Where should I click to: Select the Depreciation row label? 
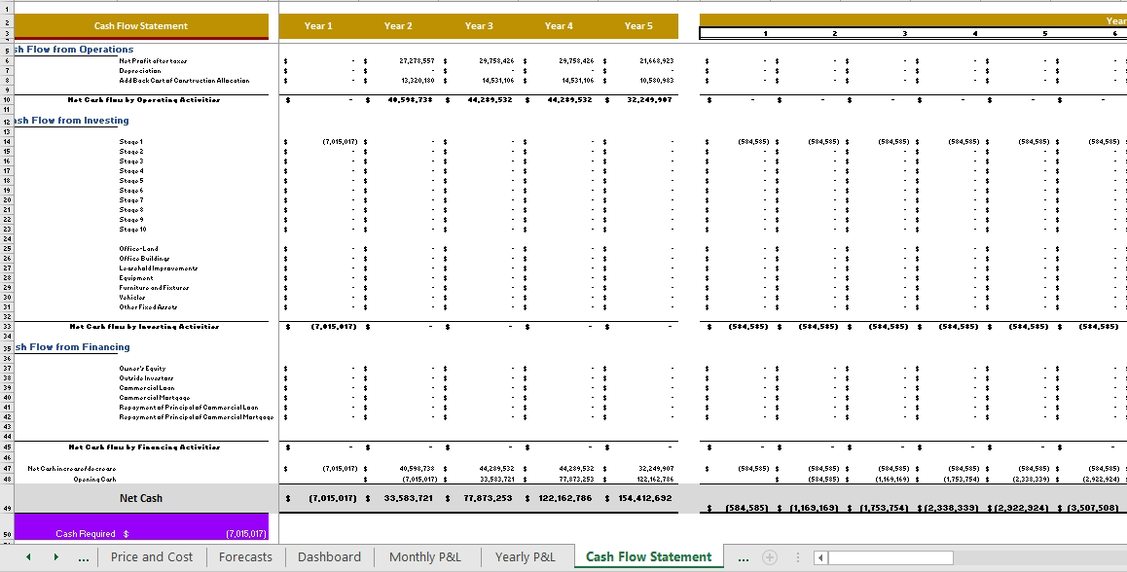140,71
